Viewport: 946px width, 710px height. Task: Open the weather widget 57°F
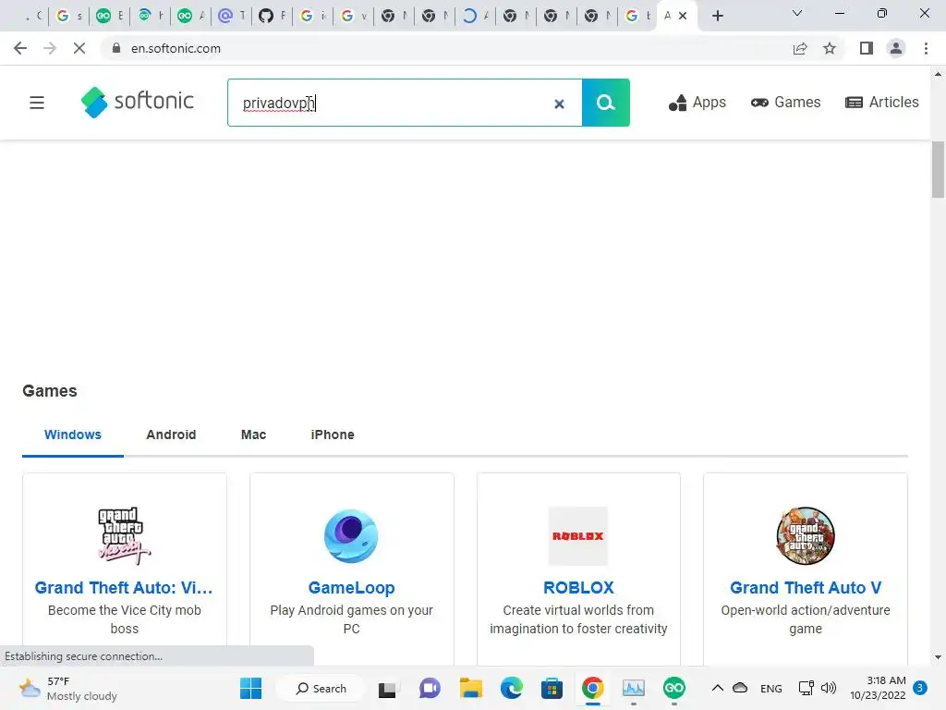point(67,688)
